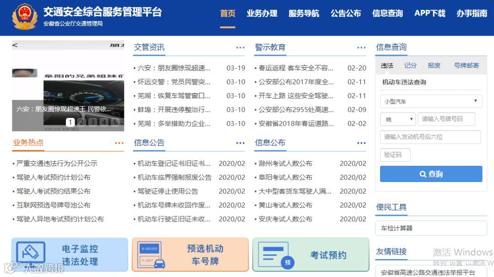This screenshot has height=277, width=494.
Task: Open more 警示教育 via the dots icon
Action: pos(361,48)
